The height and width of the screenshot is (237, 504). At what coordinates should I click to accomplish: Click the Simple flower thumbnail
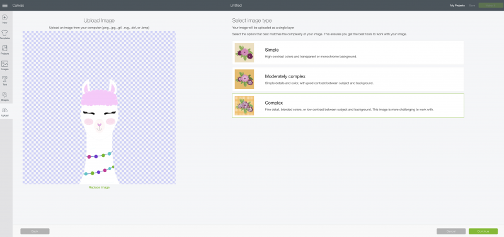244,53
